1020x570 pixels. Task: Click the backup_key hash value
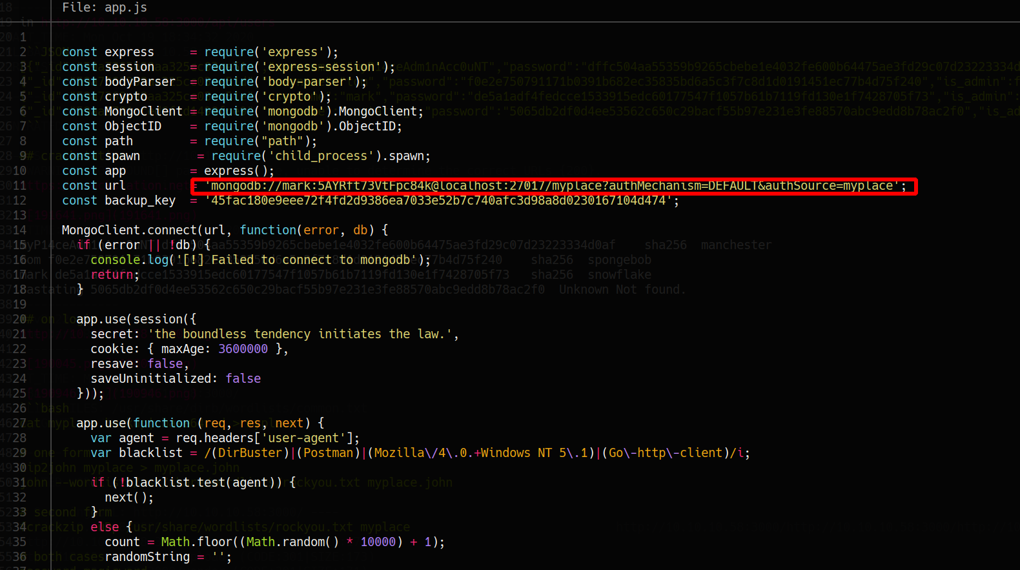[x=438, y=201]
